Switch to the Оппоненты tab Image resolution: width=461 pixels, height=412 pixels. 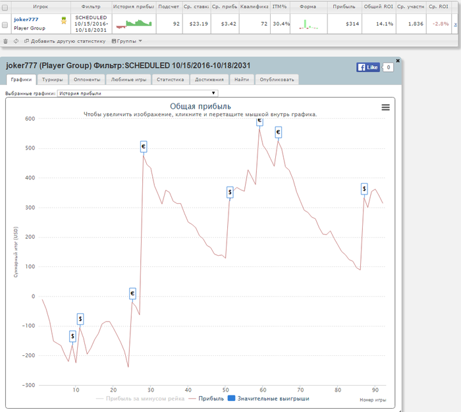coord(87,80)
